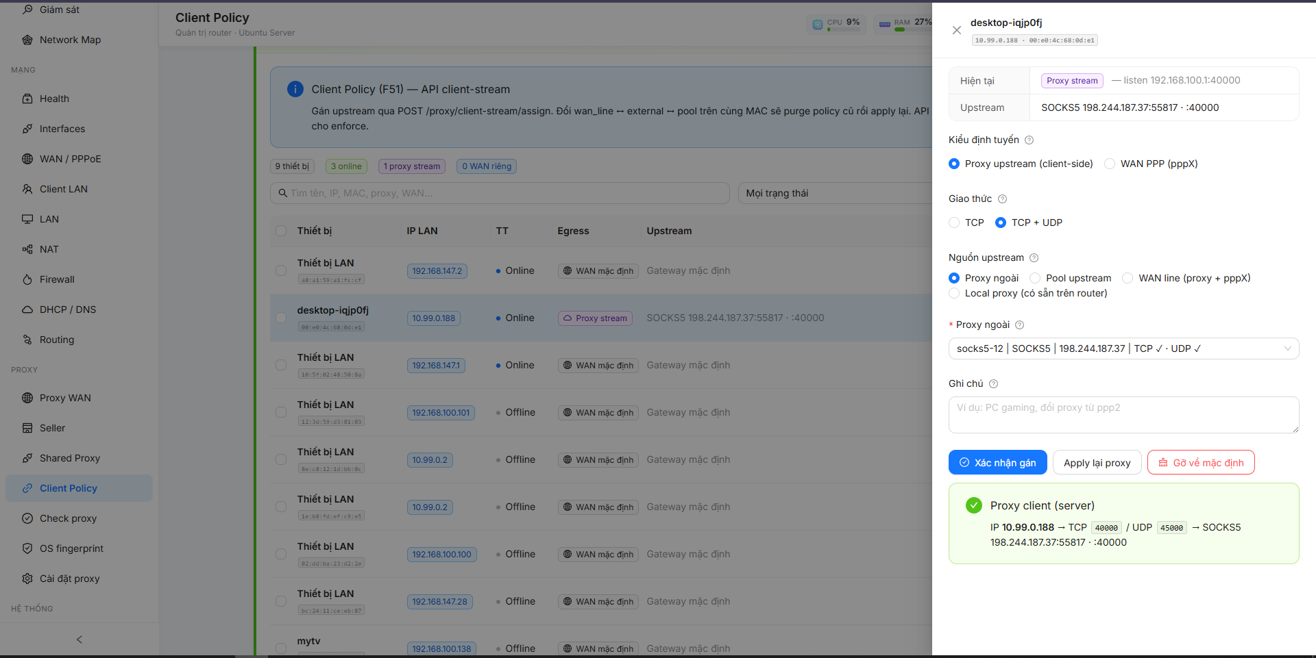Click IP 10.99.0.188 tag in table
The width and height of the screenshot is (1316, 658).
coord(434,318)
